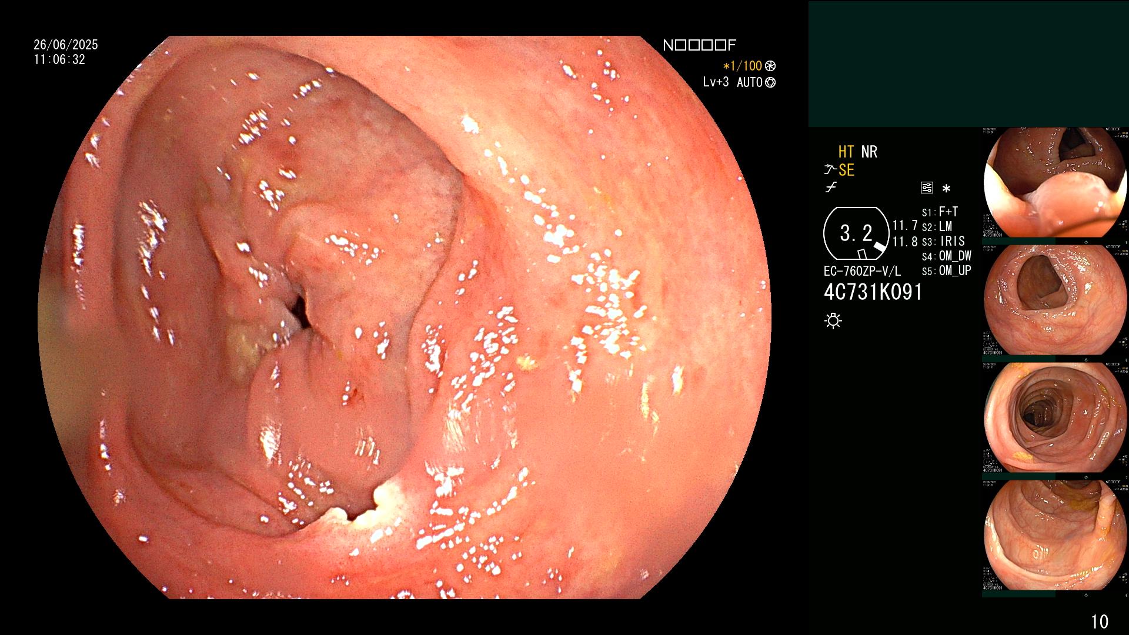The width and height of the screenshot is (1129, 635).
Task: Click the S1: F+T switch assignment
Action: [940, 212]
